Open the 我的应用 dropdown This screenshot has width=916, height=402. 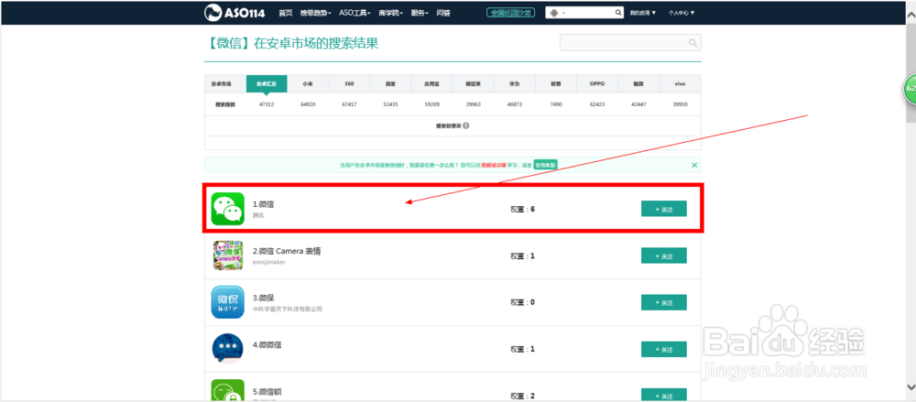point(643,13)
